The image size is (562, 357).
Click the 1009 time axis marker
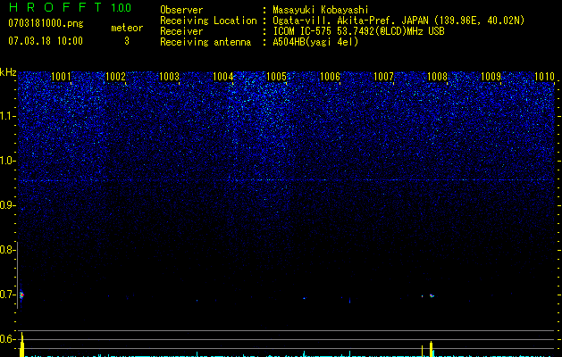click(x=491, y=76)
